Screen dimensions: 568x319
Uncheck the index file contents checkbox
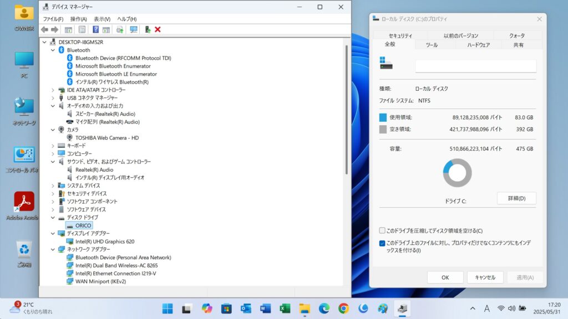click(382, 243)
